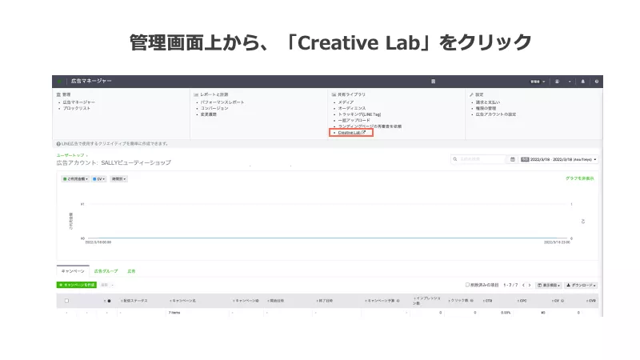Image resolution: width=640 pixels, height=360 pixels.
Task: Open the notification bell icon
Action: tap(583, 82)
